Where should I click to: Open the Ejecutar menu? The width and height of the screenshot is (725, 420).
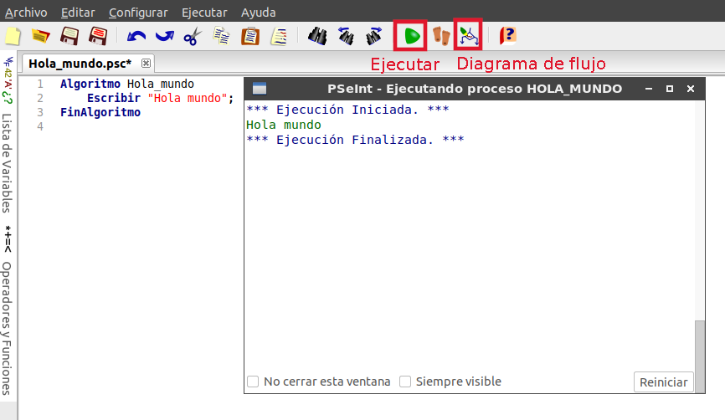tap(204, 13)
